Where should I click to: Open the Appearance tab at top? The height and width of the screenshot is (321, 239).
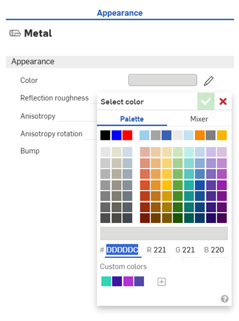120,13
